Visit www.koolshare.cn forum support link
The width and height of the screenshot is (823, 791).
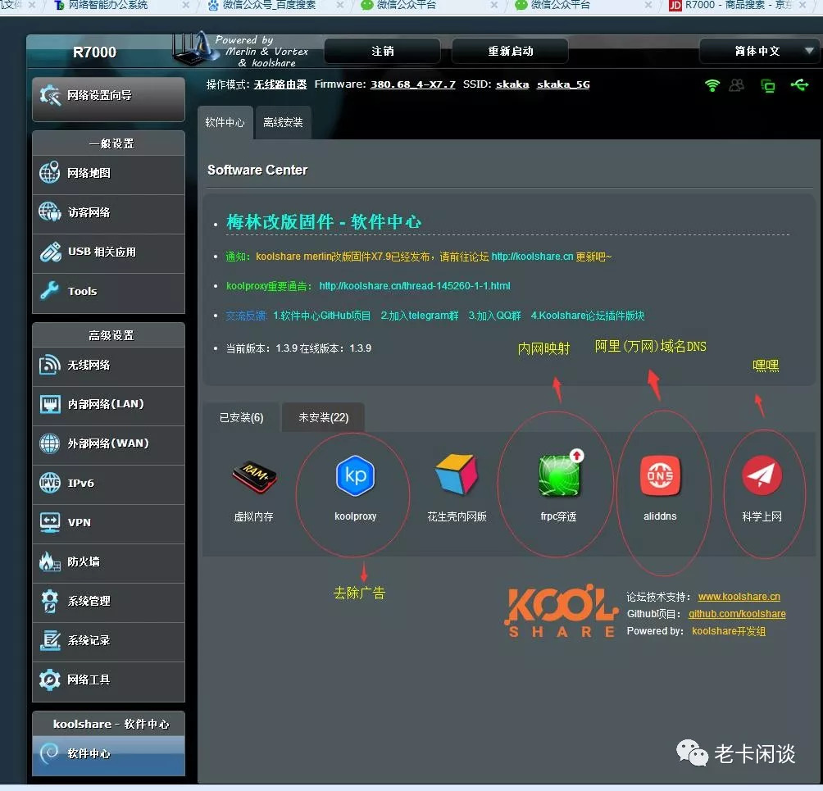739,598
